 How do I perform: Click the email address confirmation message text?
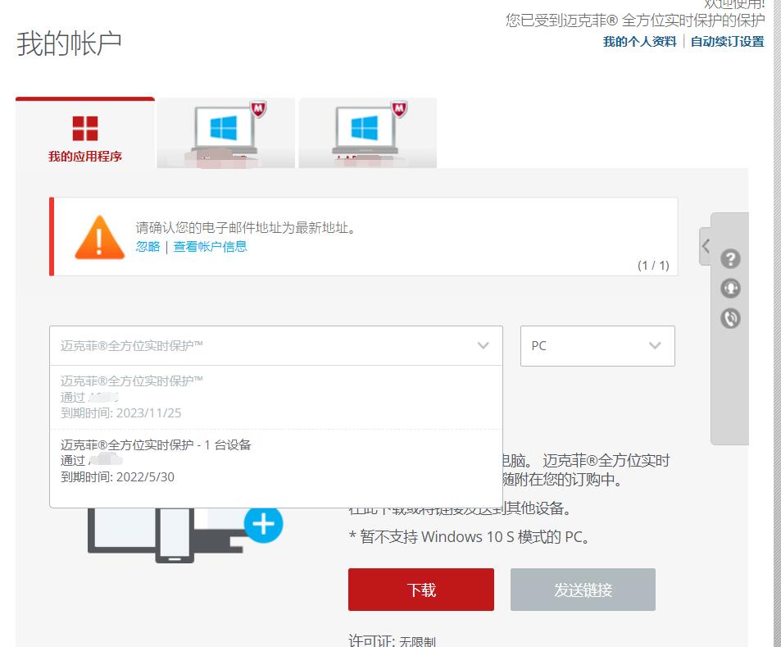(x=247, y=228)
